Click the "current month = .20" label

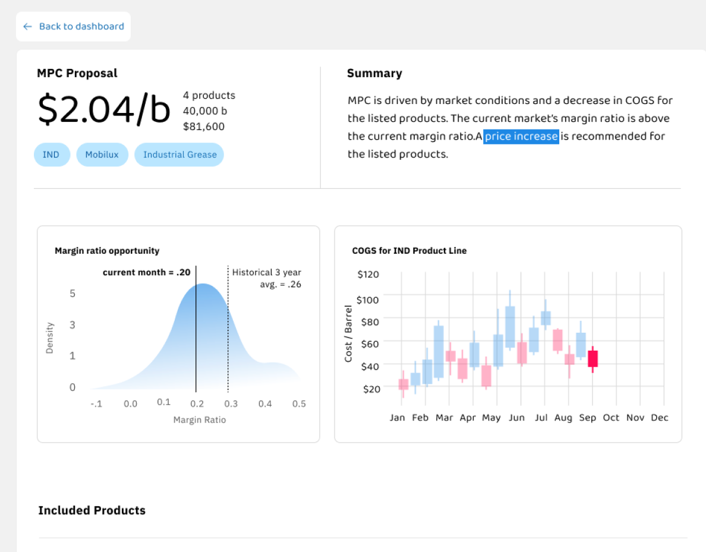pyautogui.click(x=146, y=273)
